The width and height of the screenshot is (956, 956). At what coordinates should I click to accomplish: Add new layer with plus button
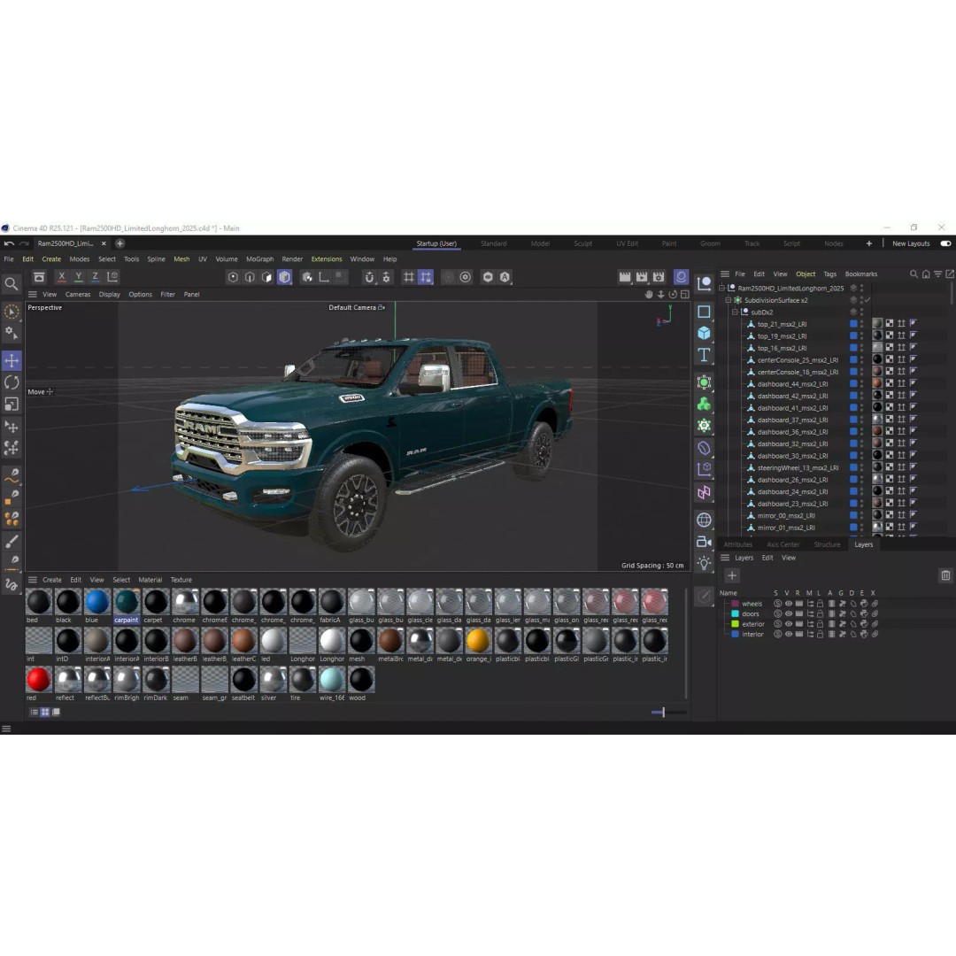point(732,575)
